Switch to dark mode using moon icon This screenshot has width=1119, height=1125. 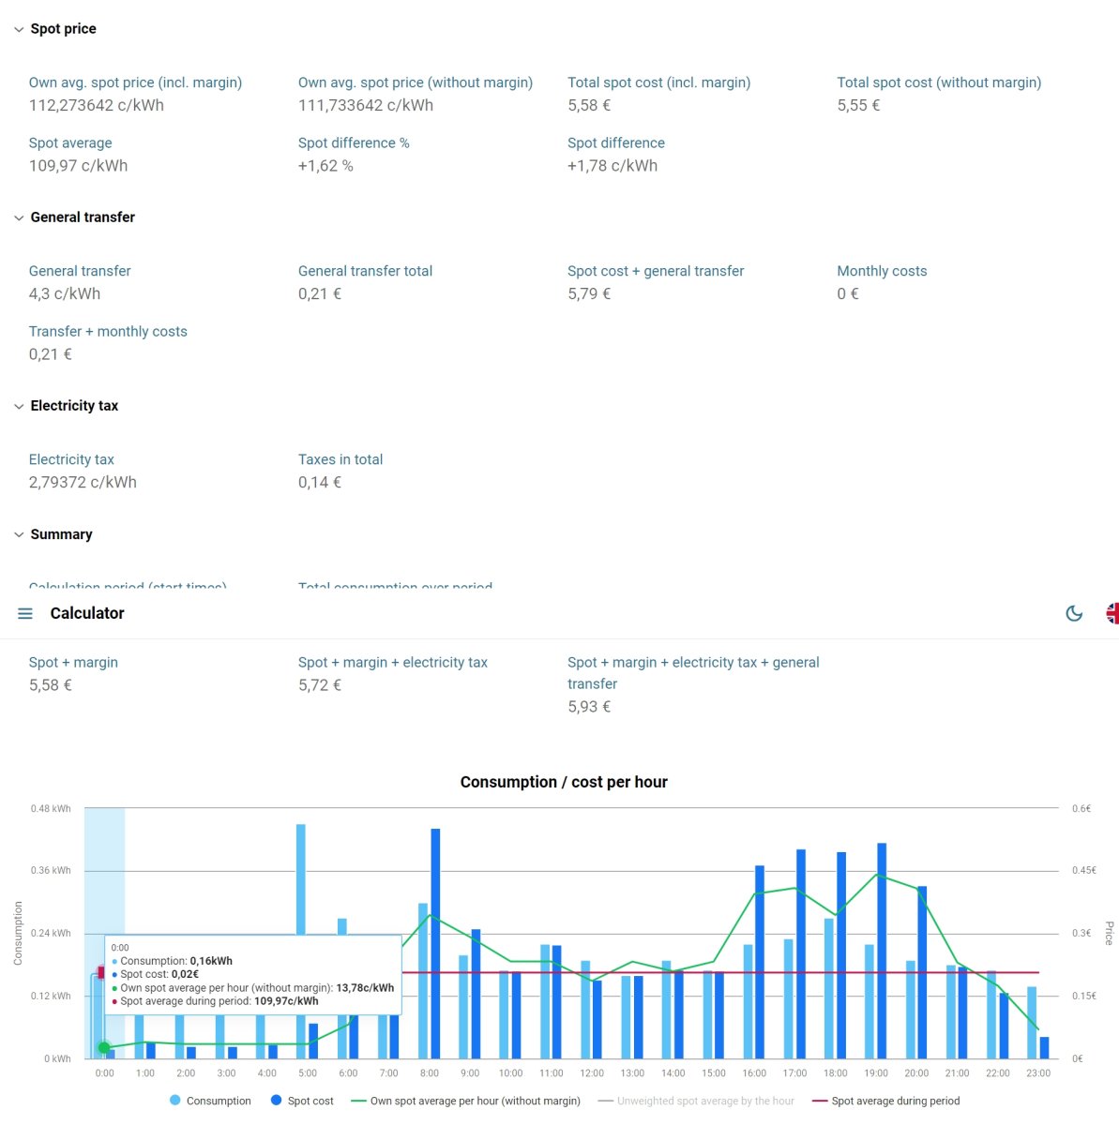click(x=1074, y=613)
